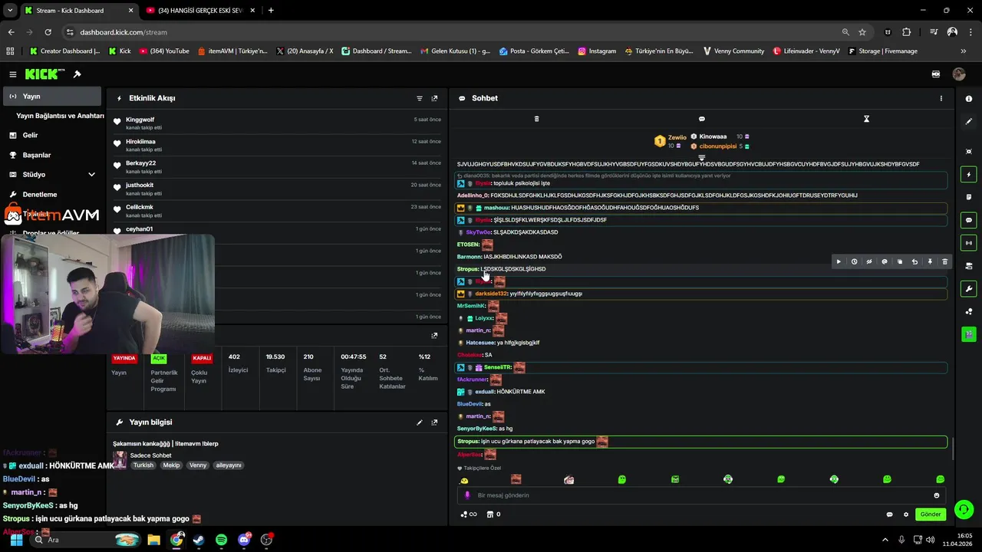Click username darkside132 in chat
Image resolution: width=982 pixels, height=552 pixels.
click(491, 294)
